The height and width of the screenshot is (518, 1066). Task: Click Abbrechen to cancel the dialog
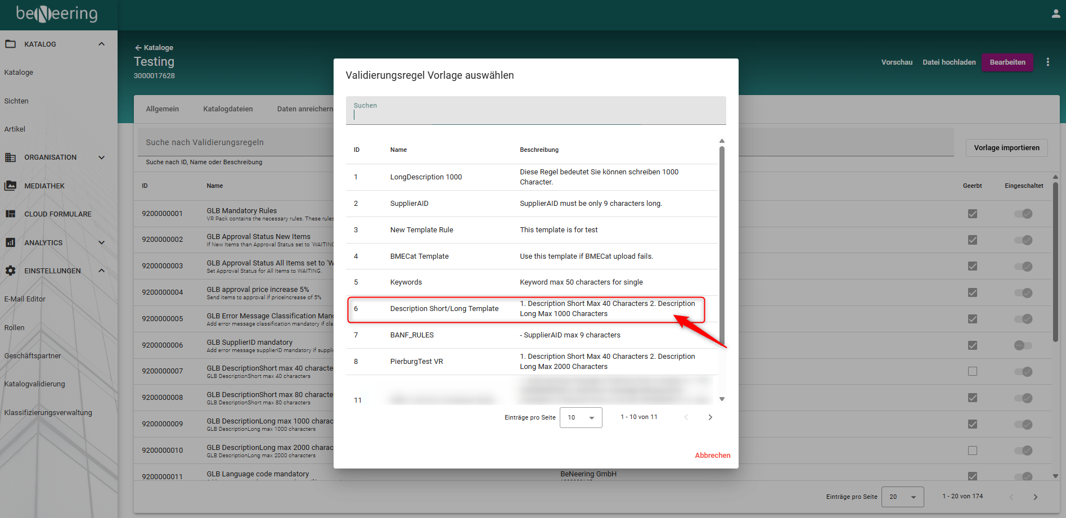pyautogui.click(x=712, y=456)
